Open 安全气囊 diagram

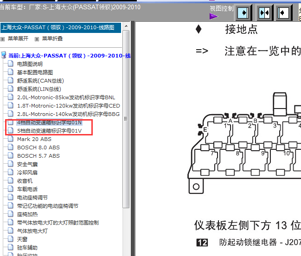27,164
